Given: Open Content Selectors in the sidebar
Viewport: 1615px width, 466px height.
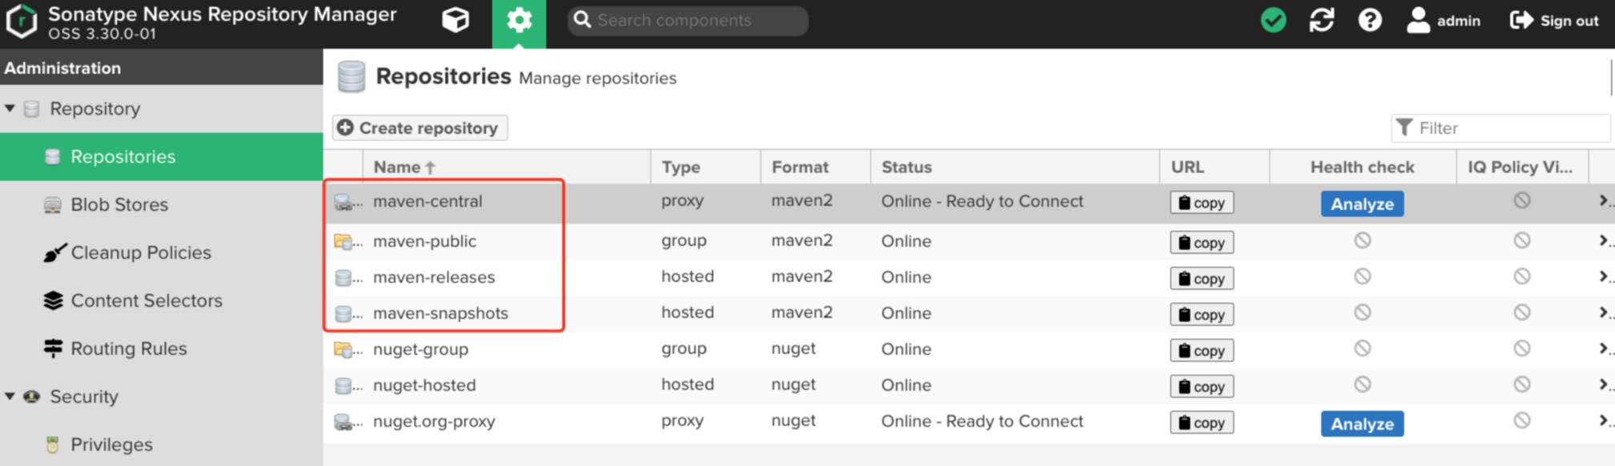Looking at the screenshot, I should click(162, 301).
